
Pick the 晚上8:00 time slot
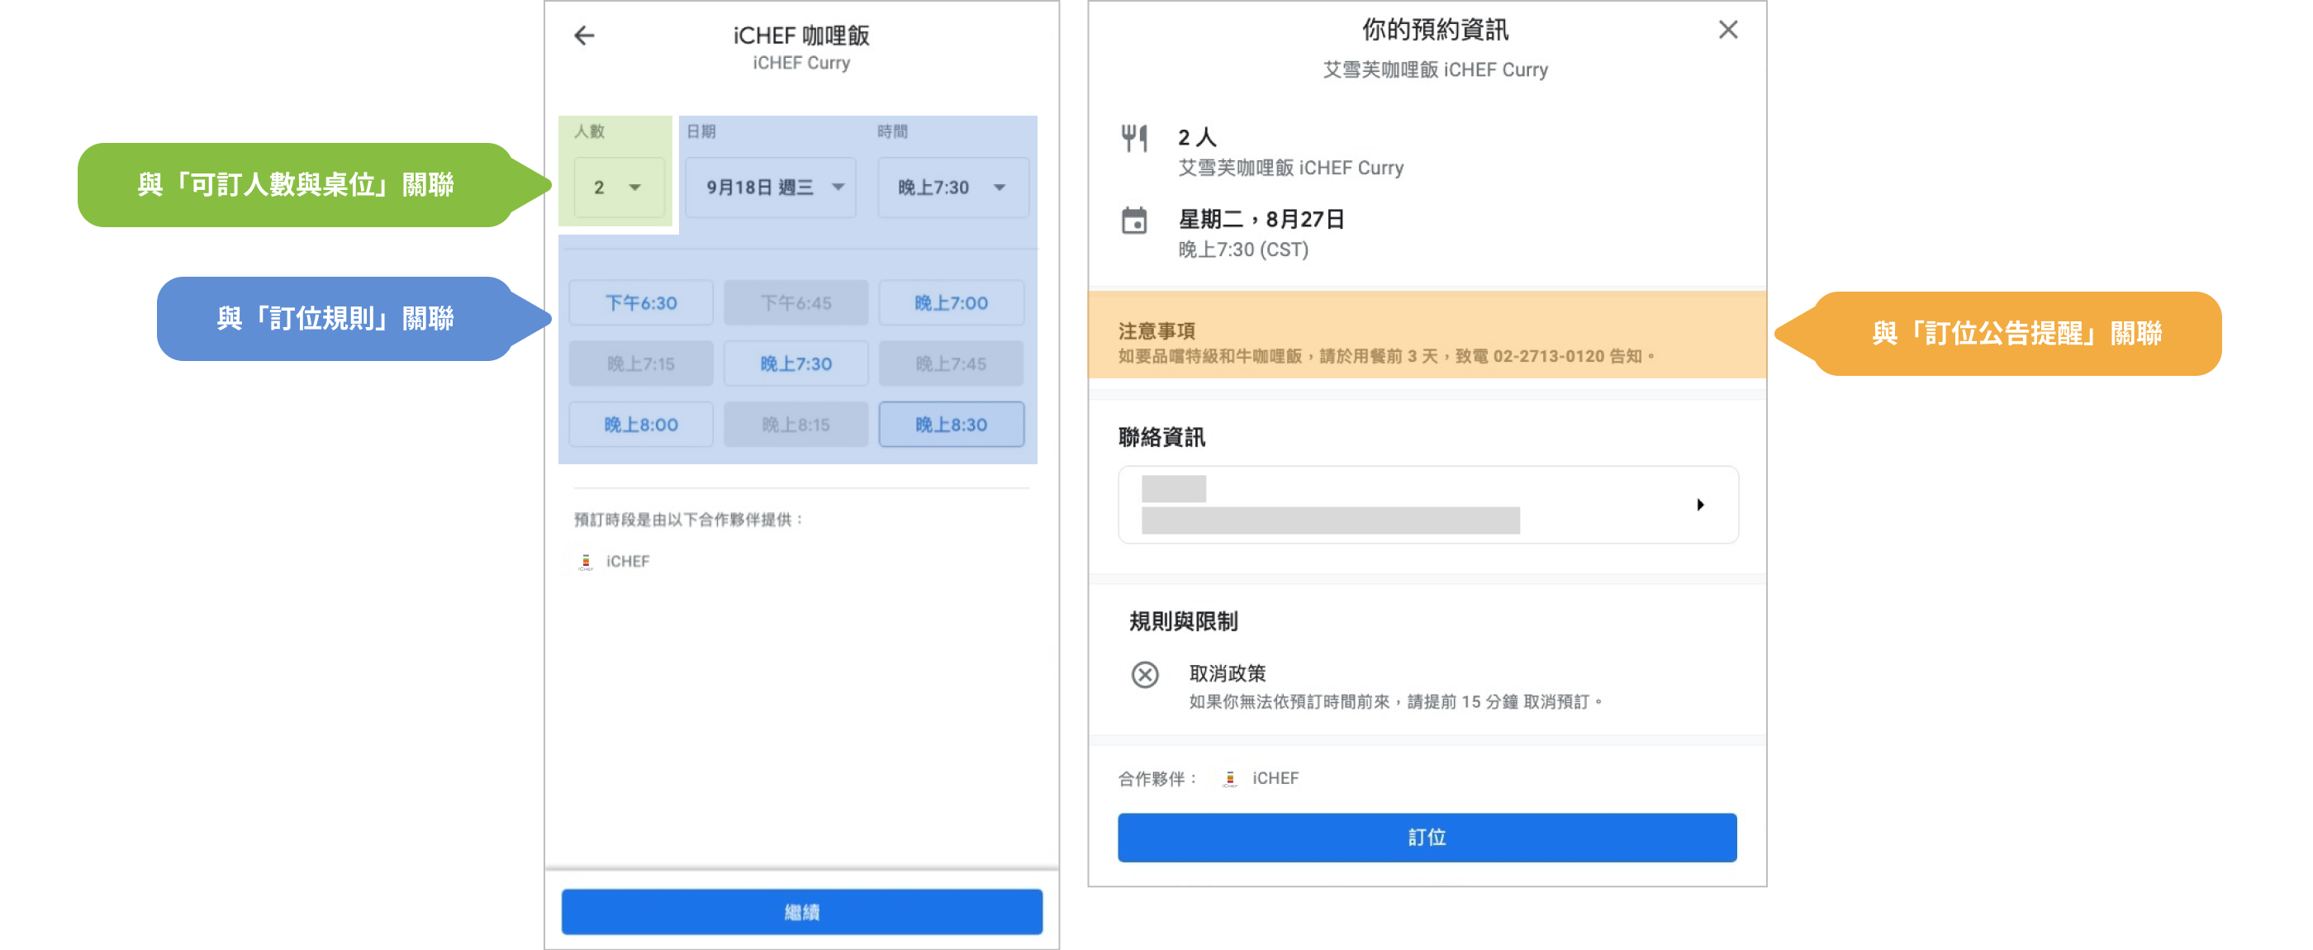(x=641, y=425)
